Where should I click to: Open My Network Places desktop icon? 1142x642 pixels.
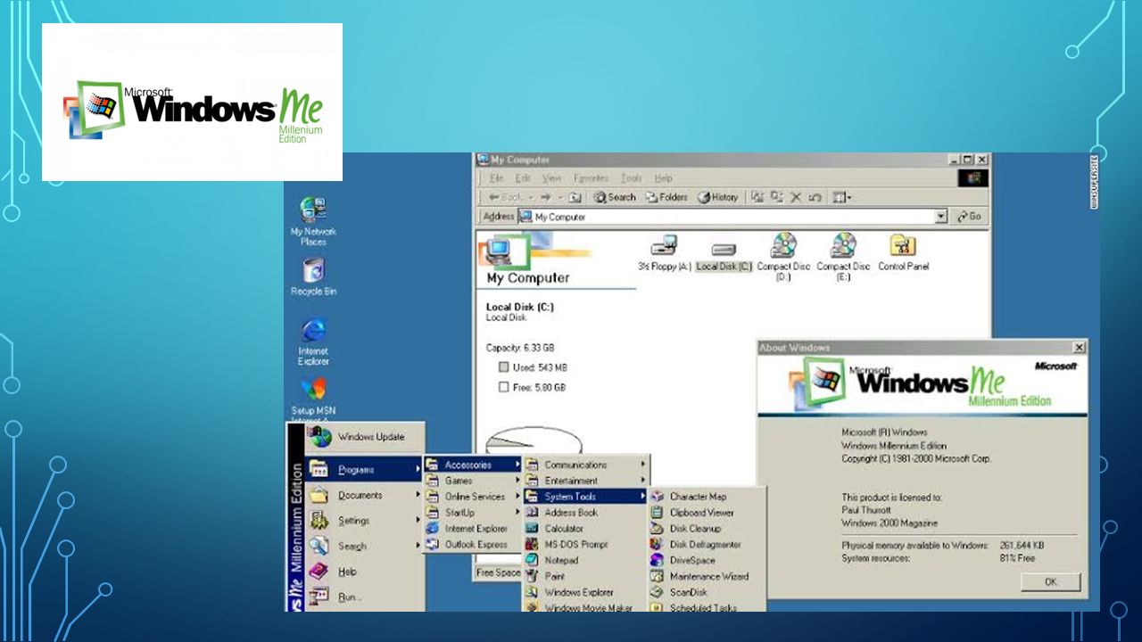pos(313,221)
